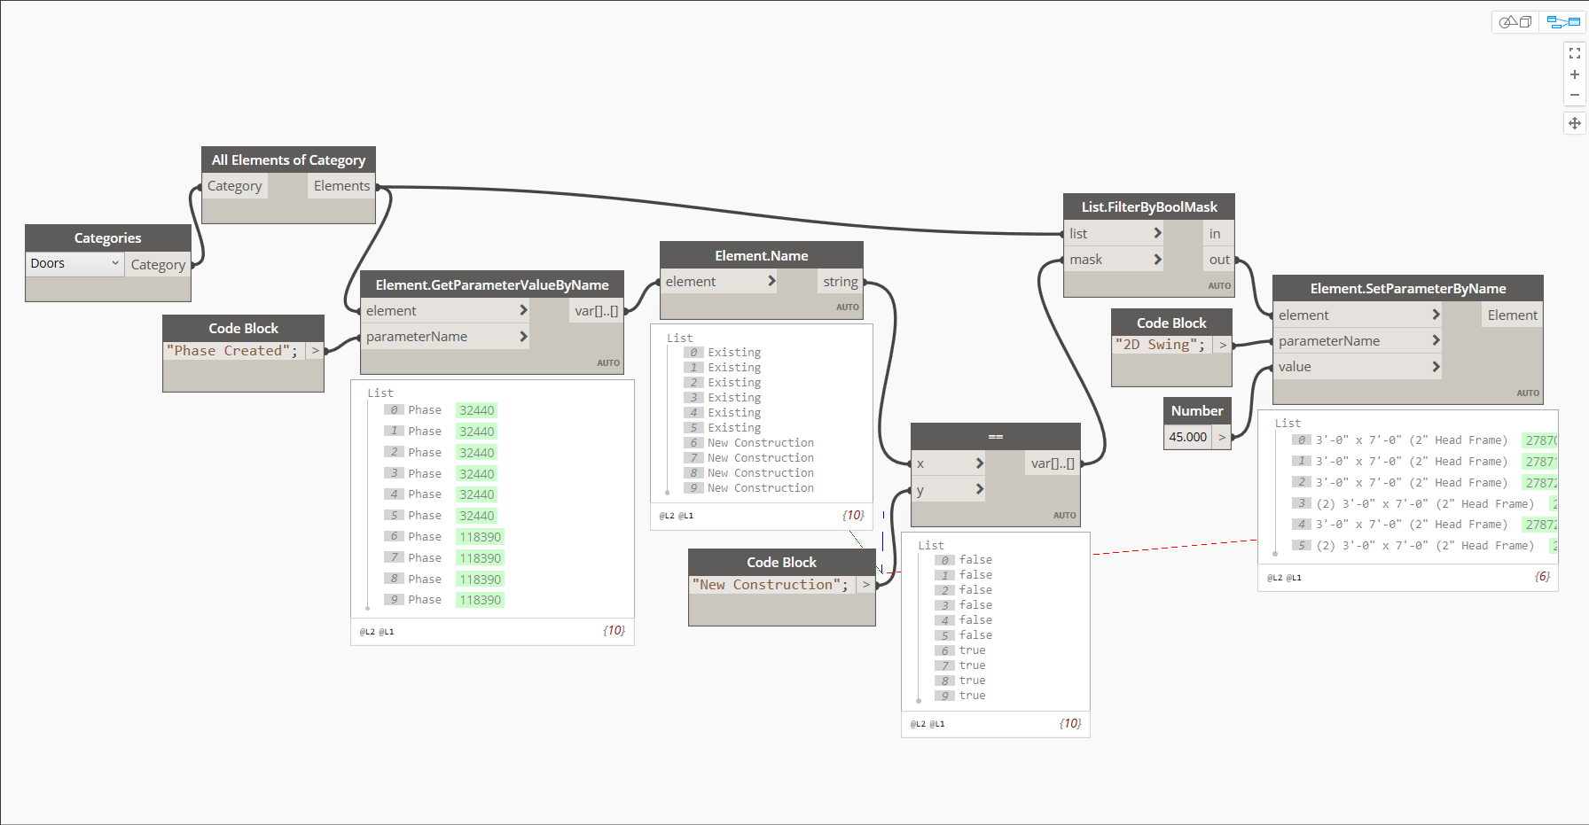Screen dimensions: 1589x825
Task: Click the string output port of Element.Name
Action: tap(840, 282)
